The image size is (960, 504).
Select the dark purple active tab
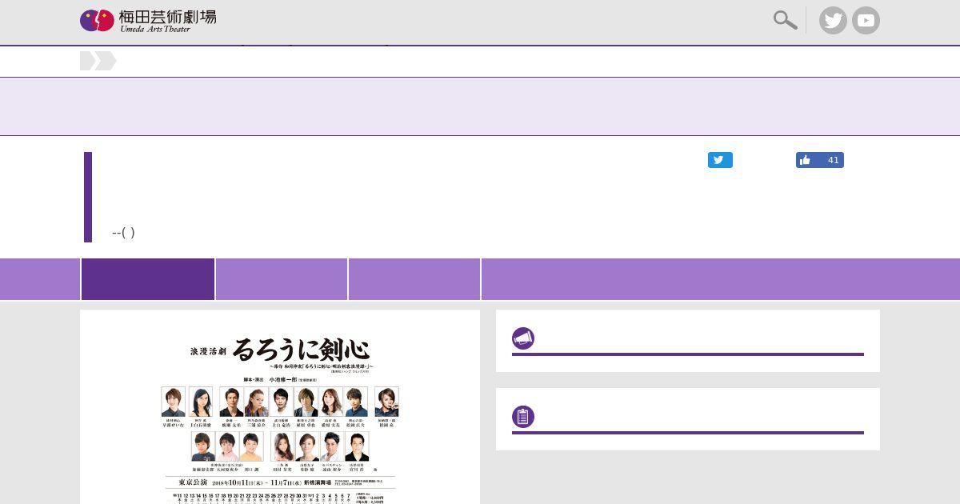pos(148,279)
